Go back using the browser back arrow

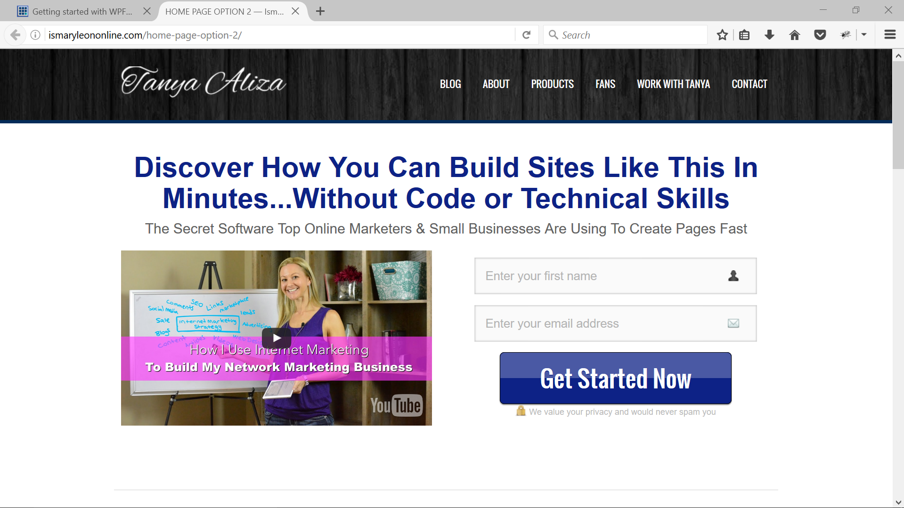[x=15, y=35]
